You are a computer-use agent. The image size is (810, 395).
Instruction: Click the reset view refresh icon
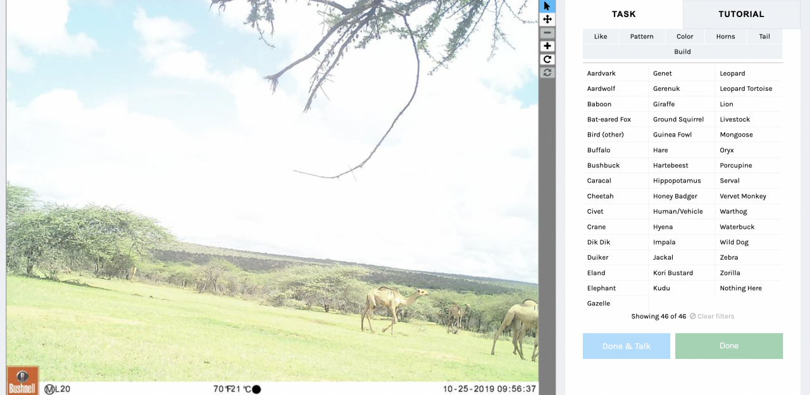coord(547,73)
